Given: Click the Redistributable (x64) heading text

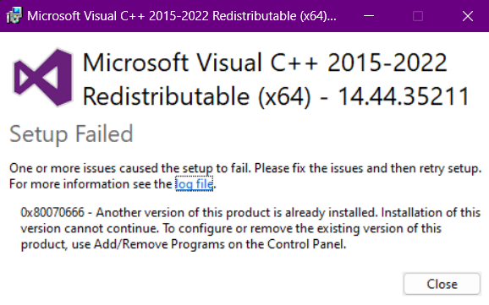Looking at the screenshot, I should coord(197,97).
